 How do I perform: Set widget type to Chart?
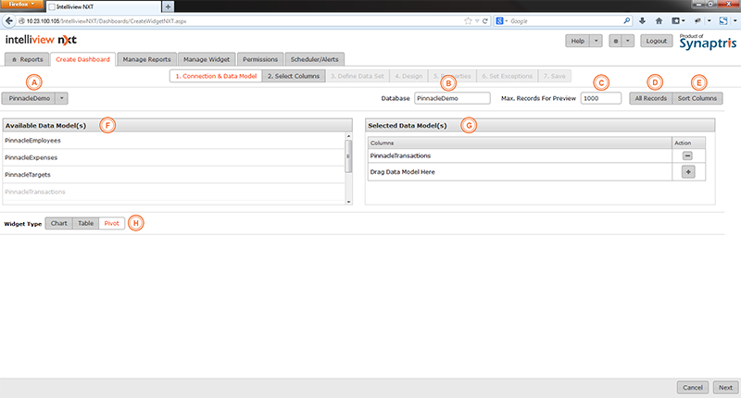[x=59, y=223]
